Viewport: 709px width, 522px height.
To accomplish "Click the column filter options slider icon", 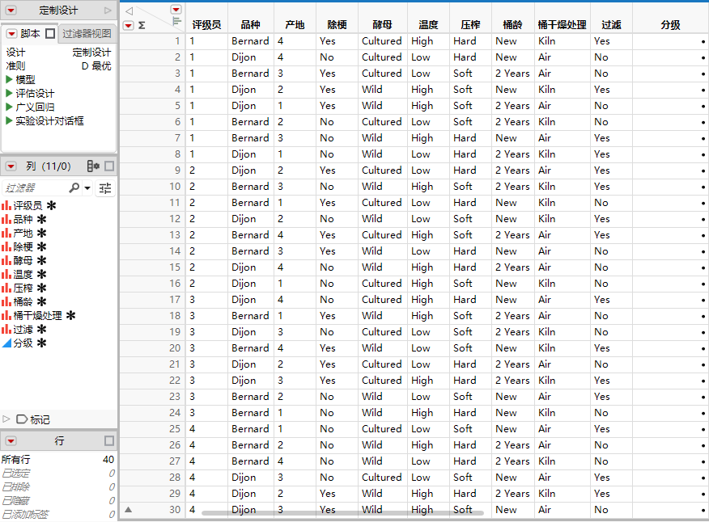I will (x=105, y=187).
